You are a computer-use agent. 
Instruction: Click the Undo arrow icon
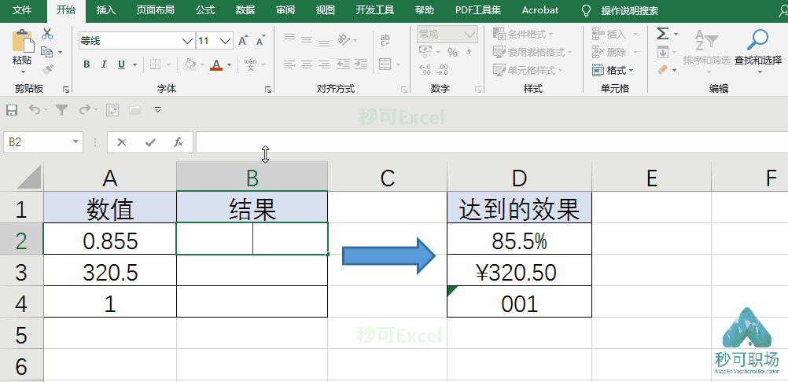[x=35, y=109]
